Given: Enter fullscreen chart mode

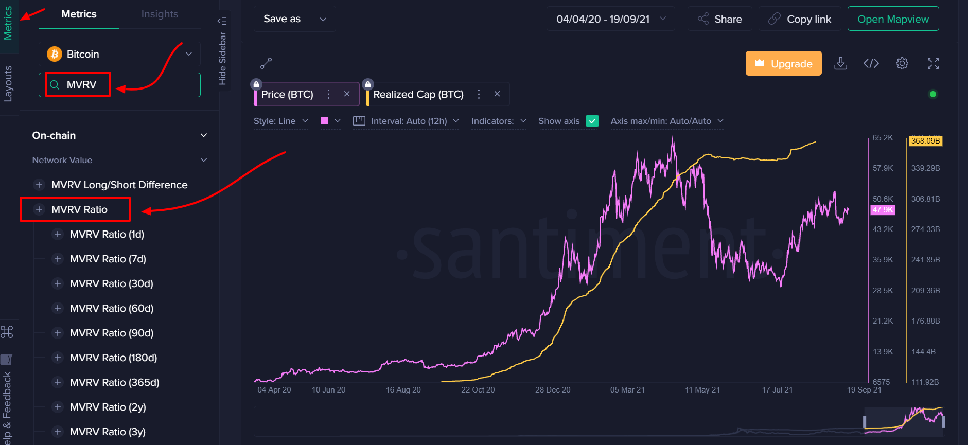Looking at the screenshot, I should [x=933, y=63].
